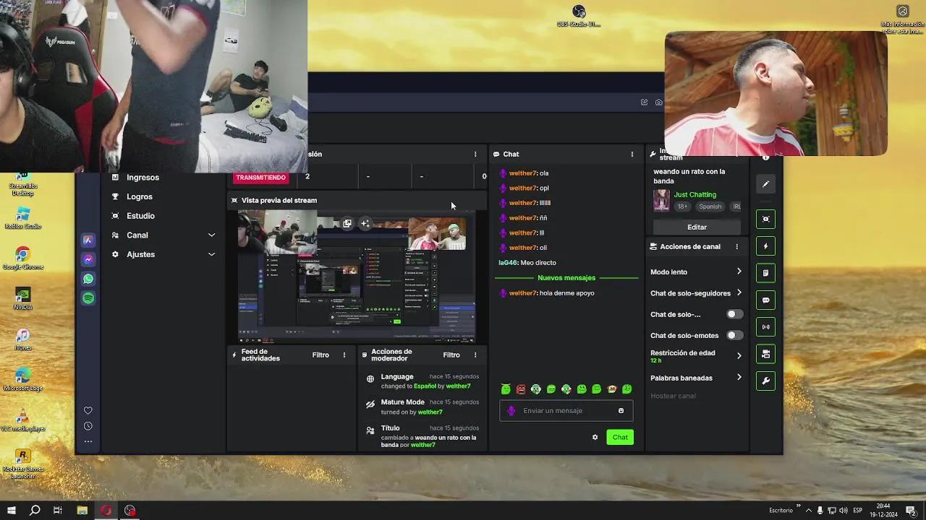
Task: Open chat settings via the gear icon
Action: 595,437
